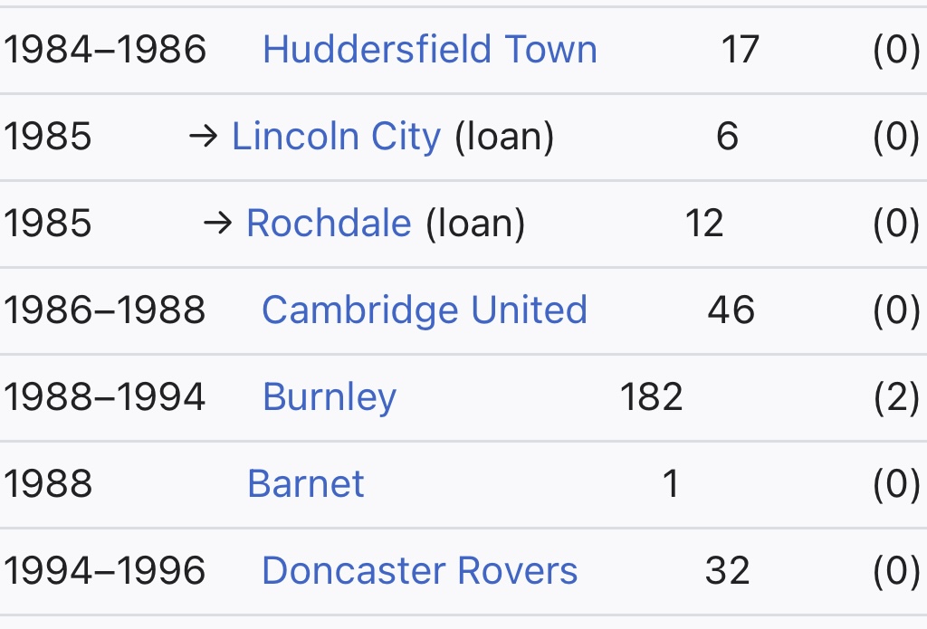Image resolution: width=927 pixels, height=629 pixels.
Task: Go to the Doncaster Rovers link
Action: coord(419,571)
